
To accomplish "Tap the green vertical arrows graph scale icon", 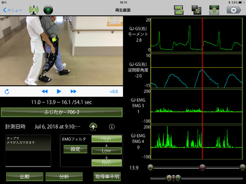I will pos(214,10).
